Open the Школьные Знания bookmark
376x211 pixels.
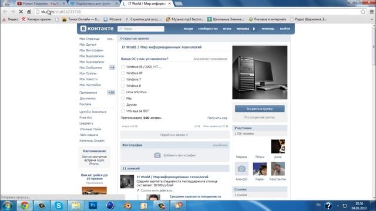coord(226,19)
